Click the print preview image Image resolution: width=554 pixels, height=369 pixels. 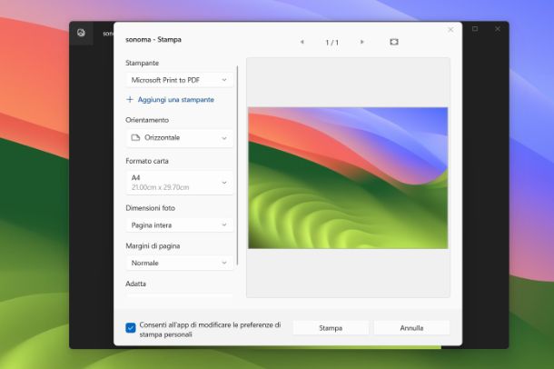[348, 178]
